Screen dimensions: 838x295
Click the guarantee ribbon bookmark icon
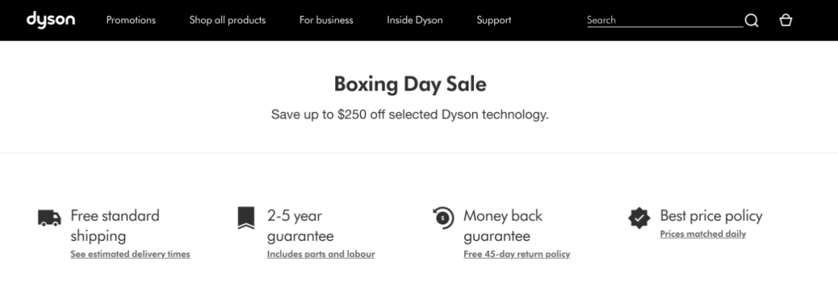pyautogui.click(x=246, y=218)
